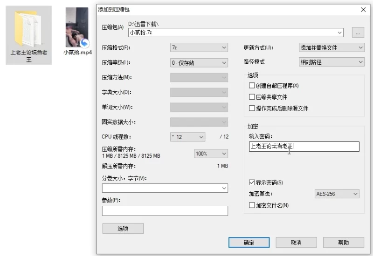This screenshot has height=256, width=373.
Task: Open the 压缩格式 7z dropdown
Action: (199, 47)
